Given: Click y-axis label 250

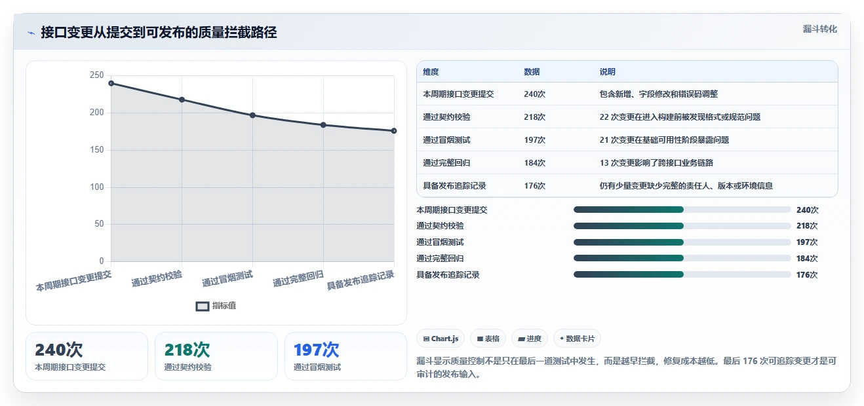Looking at the screenshot, I should (97, 75).
